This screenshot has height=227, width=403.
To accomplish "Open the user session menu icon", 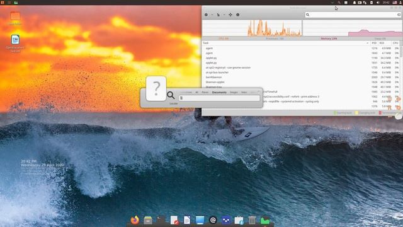I will click(400, 3).
